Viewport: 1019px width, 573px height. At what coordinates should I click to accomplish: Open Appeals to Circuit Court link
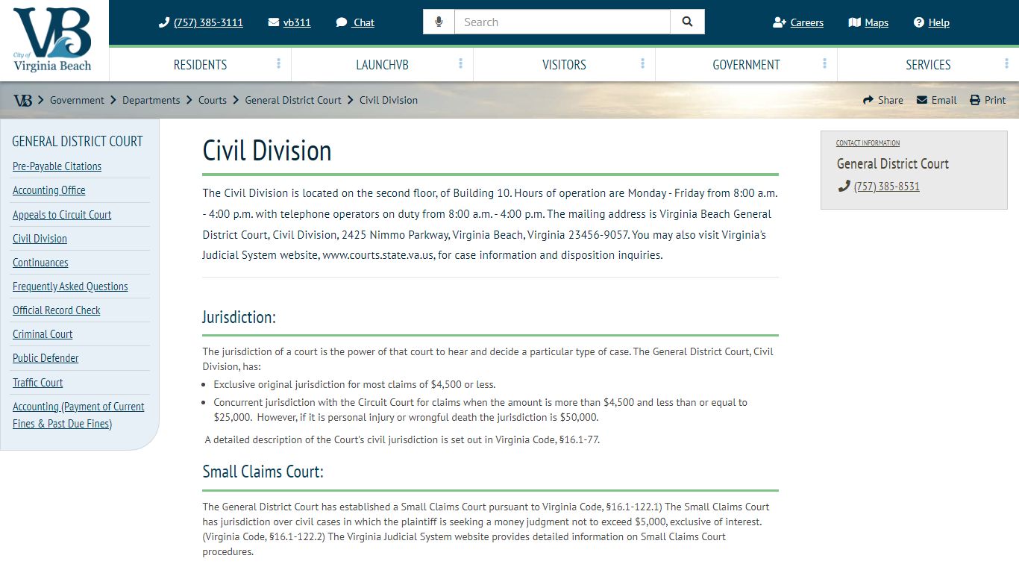coord(62,215)
